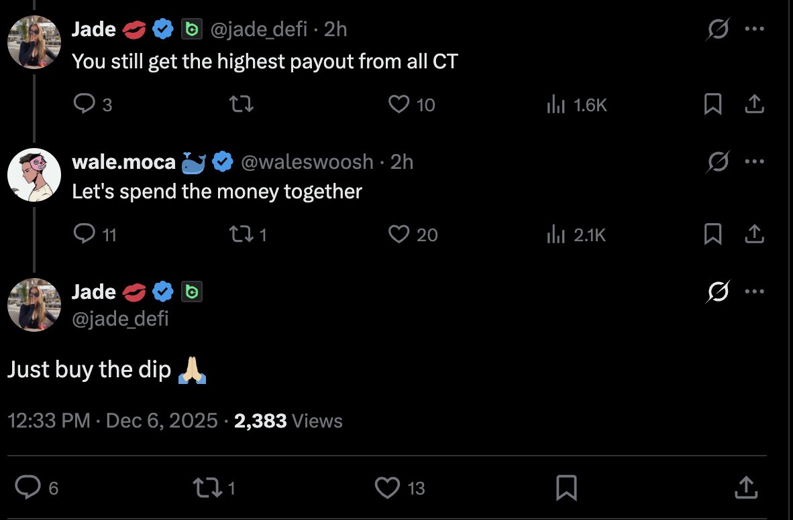Reply to wale.moca's tweet

[84, 234]
